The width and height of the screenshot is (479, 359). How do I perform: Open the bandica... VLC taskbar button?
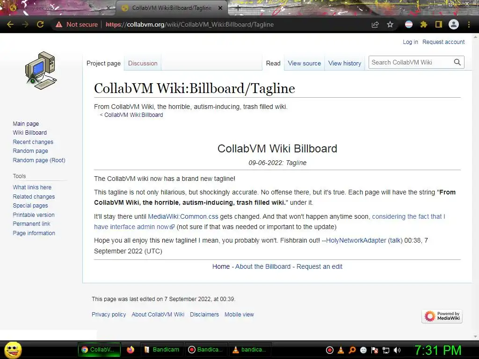coord(250,350)
